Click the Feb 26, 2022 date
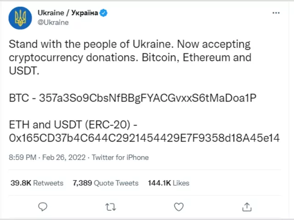Viewport: 294px width, 220px height. pos(64,158)
